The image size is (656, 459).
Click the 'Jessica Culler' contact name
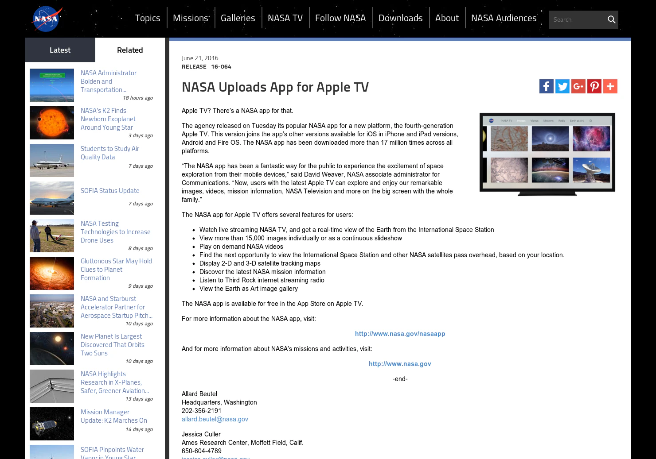point(201,434)
